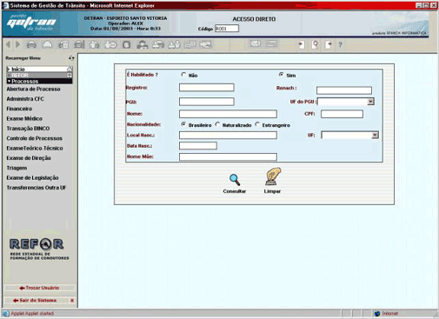The height and width of the screenshot is (319, 439).
Task: Click the forward arrow in the toolbar
Action: coord(17,44)
